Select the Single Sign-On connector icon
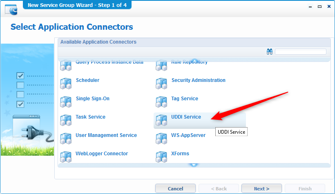 66,102
